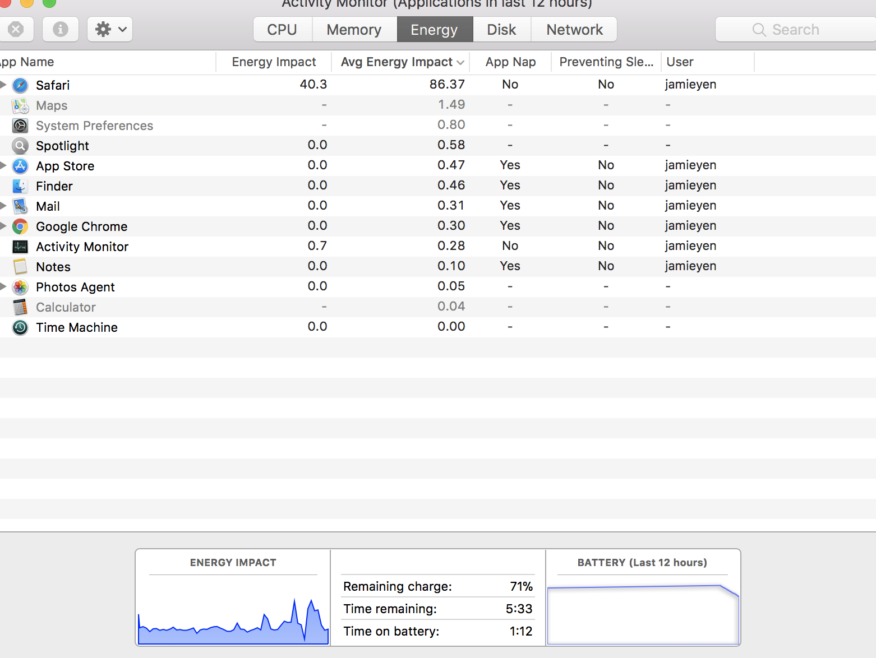The image size is (876, 658).
Task: Click the Inspect process info button
Action: (61, 29)
